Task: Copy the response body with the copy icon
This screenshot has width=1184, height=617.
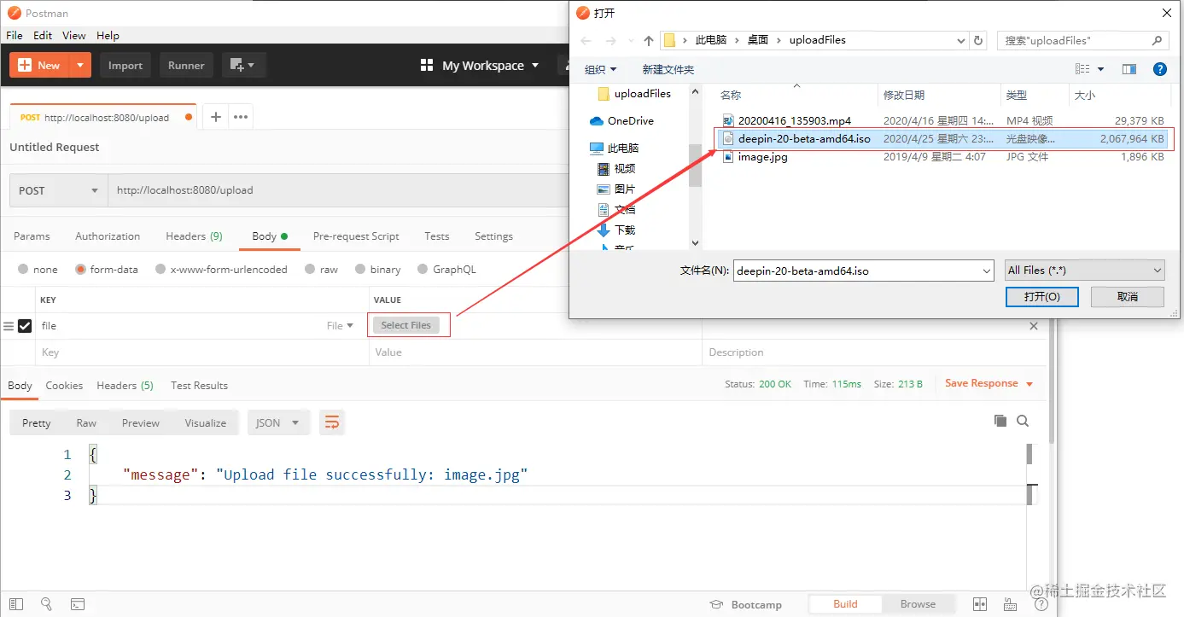Action: [x=1000, y=421]
